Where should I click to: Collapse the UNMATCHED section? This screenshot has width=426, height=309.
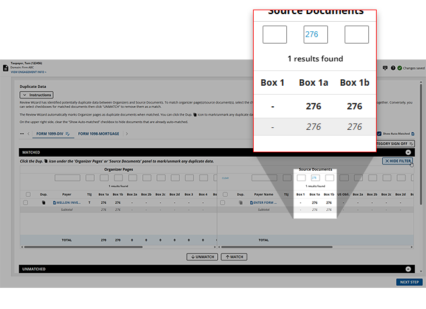408,269
